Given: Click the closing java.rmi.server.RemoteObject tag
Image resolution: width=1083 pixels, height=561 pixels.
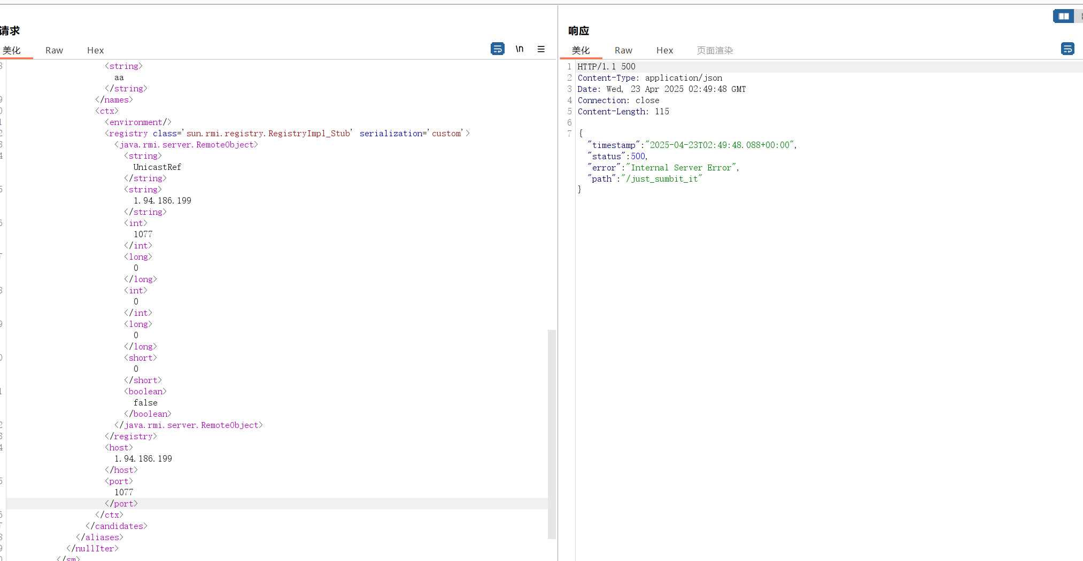Looking at the screenshot, I should point(188,425).
